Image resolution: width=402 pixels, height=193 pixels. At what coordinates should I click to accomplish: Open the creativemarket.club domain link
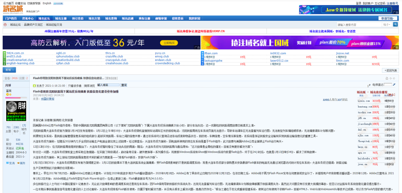click(x=20, y=60)
